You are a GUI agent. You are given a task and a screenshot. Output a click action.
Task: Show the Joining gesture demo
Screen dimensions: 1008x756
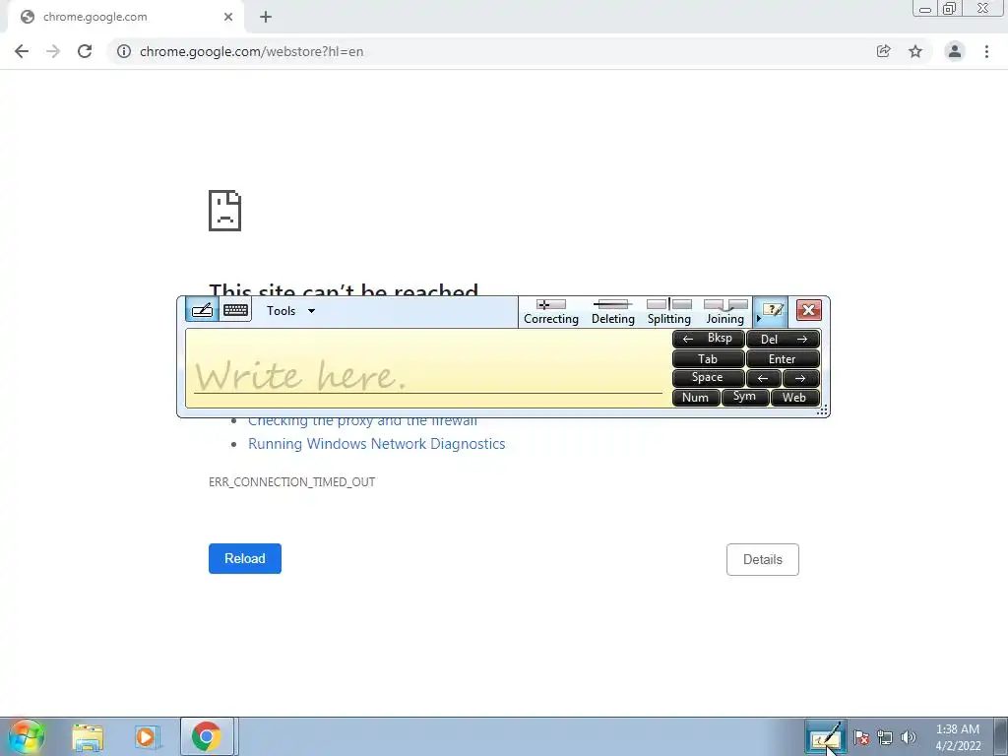coord(725,312)
